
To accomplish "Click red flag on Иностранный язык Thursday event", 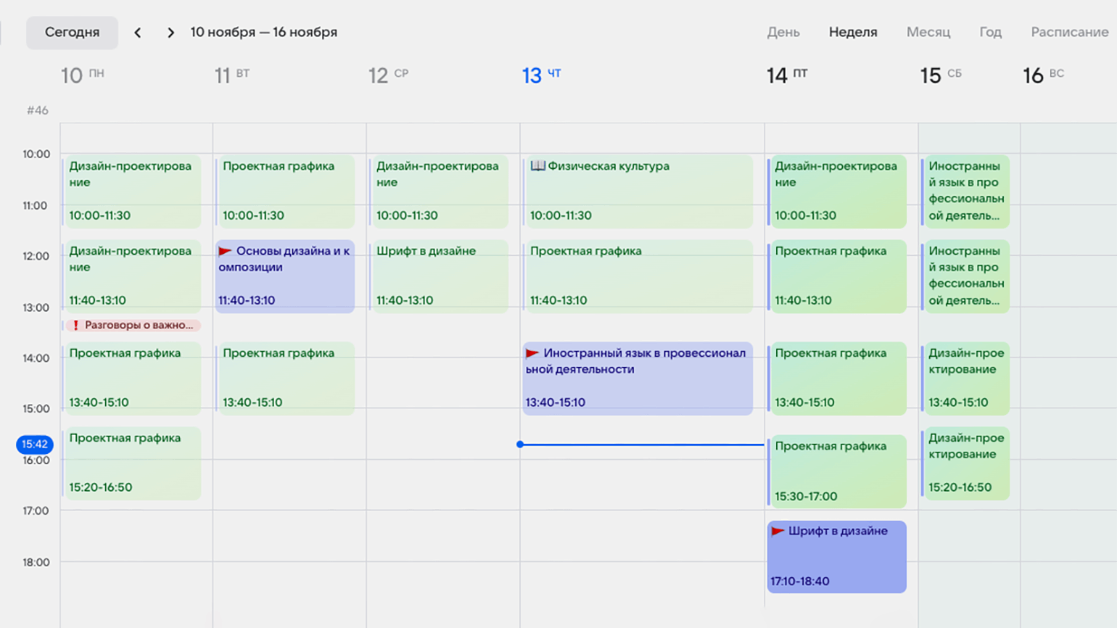I will (532, 353).
